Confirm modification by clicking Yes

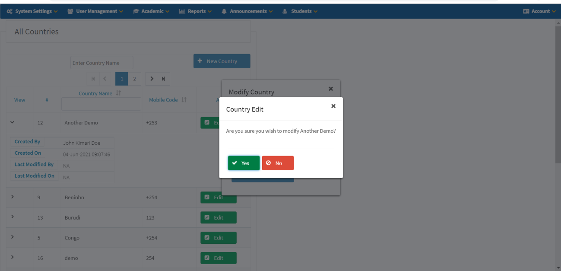click(x=243, y=163)
